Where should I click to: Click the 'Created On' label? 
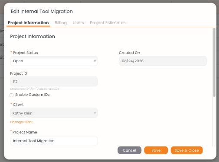click(x=129, y=53)
